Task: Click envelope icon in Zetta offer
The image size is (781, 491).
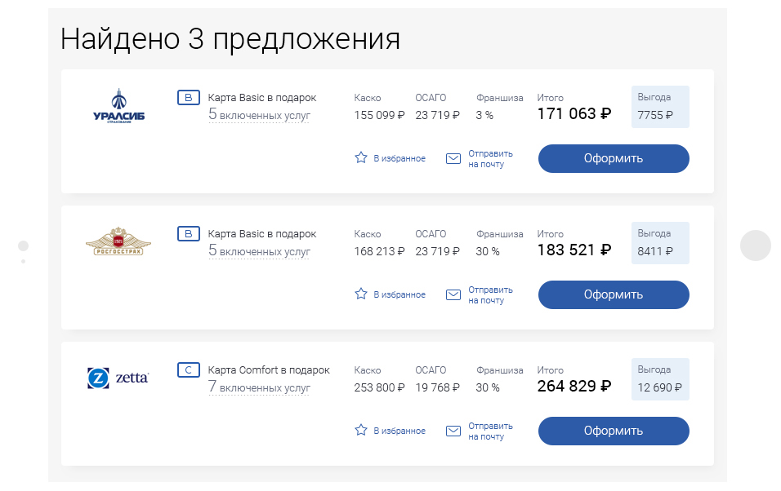Action: coord(453,431)
